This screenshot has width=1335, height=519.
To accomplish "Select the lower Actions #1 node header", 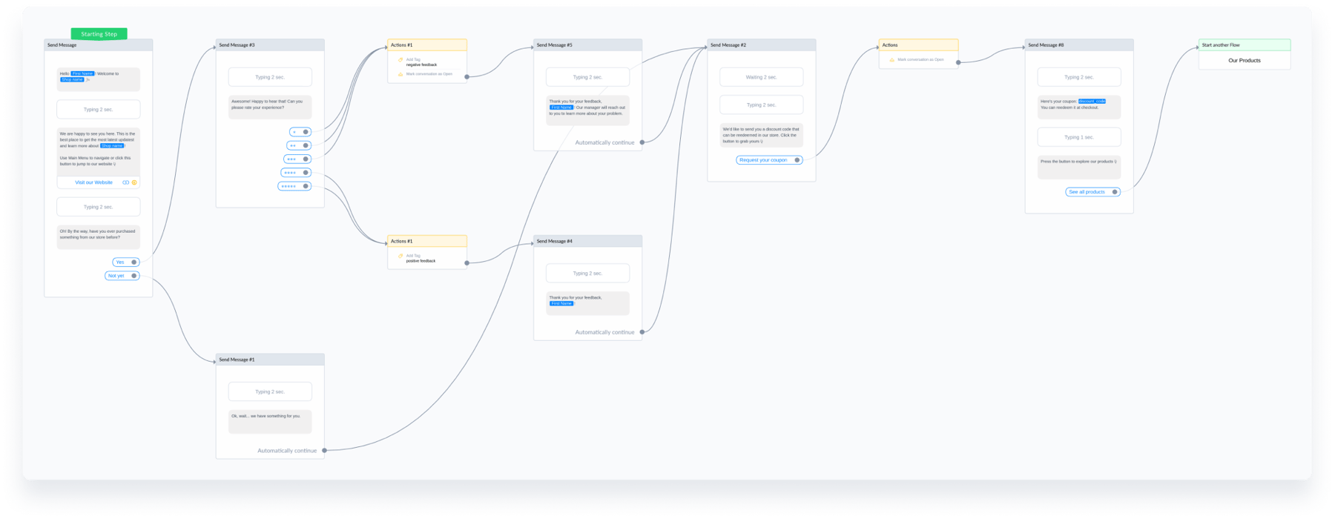I will tap(427, 241).
